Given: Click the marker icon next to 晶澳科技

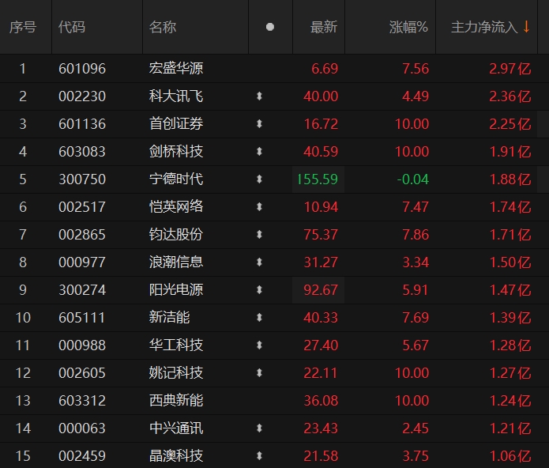Looking at the screenshot, I should click(259, 456).
